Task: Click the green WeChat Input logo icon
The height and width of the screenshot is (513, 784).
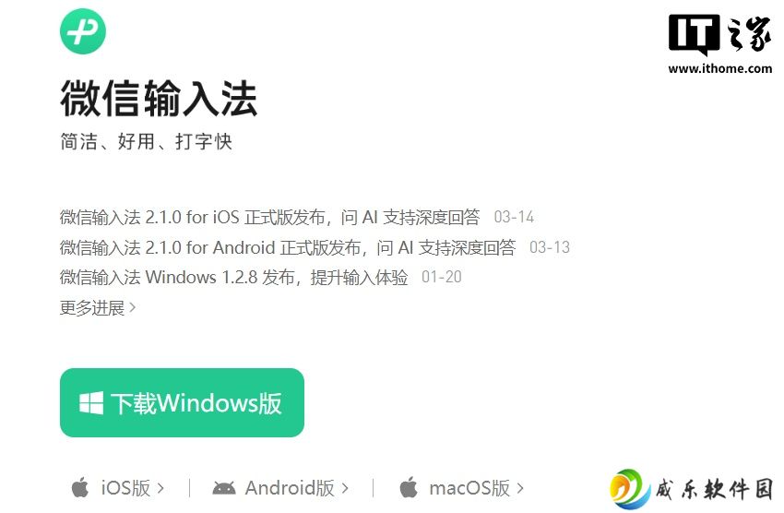Action: tap(83, 31)
